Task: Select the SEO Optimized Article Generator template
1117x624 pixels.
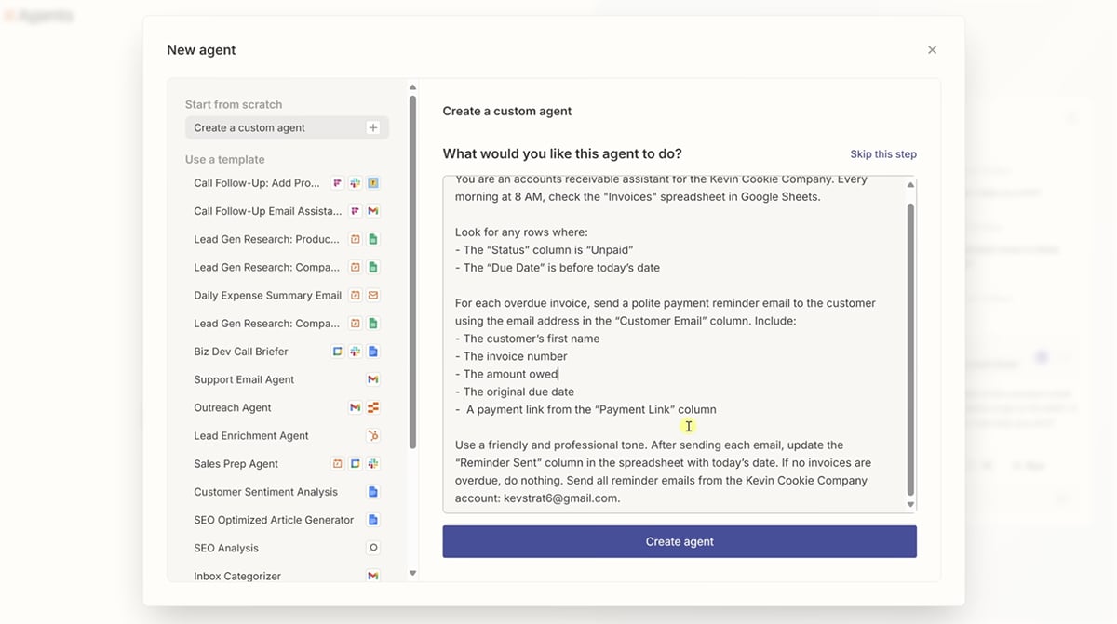Action: pyautogui.click(x=273, y=519)
